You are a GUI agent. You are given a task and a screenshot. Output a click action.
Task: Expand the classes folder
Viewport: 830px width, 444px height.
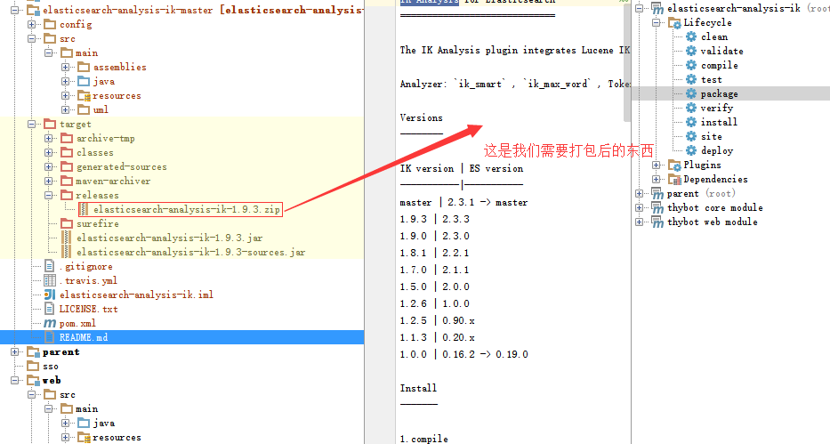pos(49,152)
